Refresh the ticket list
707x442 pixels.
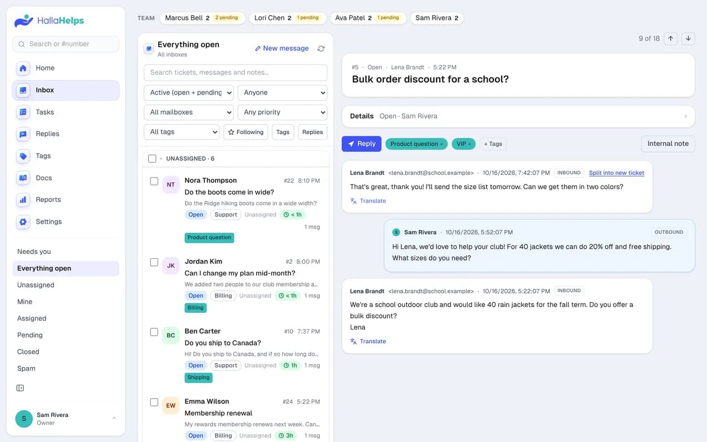[x=321, y=48]
